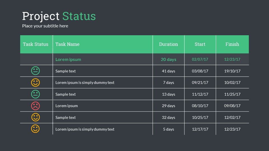Select the 'Place your subtitle here' text
This screenshot has width=269, height=151.
click(45, 26)
